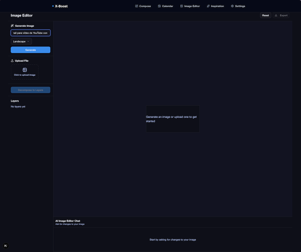Open the Next.js dev tools badge
This screenshot has height=252, width=301.
coord(6,246)
